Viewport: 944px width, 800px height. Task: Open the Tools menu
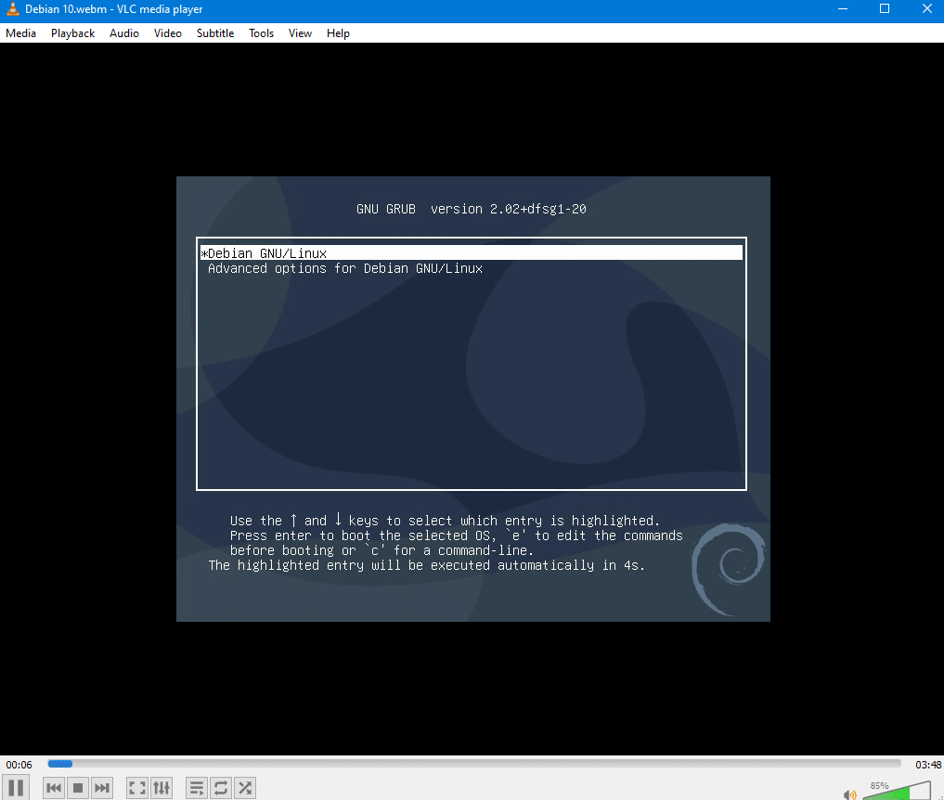pyautogui.click(x=261, y=33)
